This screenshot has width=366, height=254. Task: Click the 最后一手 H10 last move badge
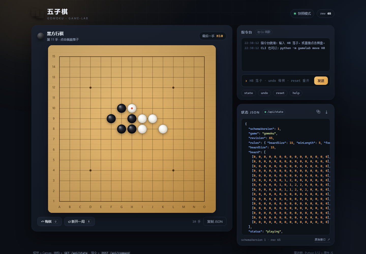pos(212,36)
